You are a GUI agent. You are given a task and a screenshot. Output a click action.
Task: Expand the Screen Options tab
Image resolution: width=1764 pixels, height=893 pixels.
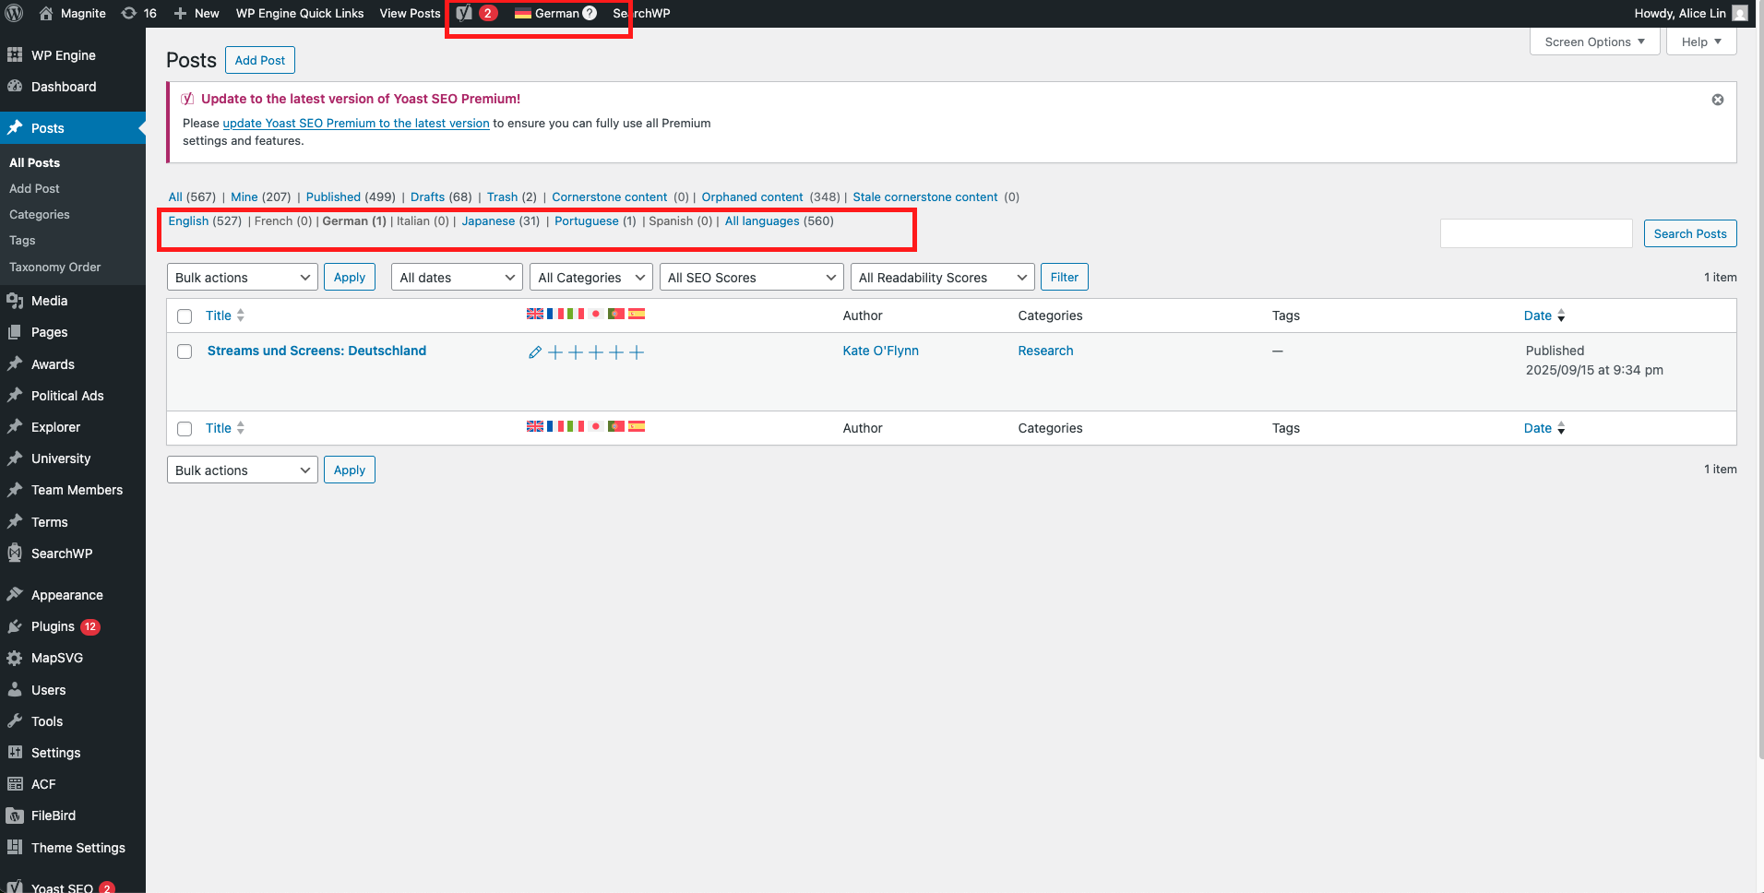1593,42
